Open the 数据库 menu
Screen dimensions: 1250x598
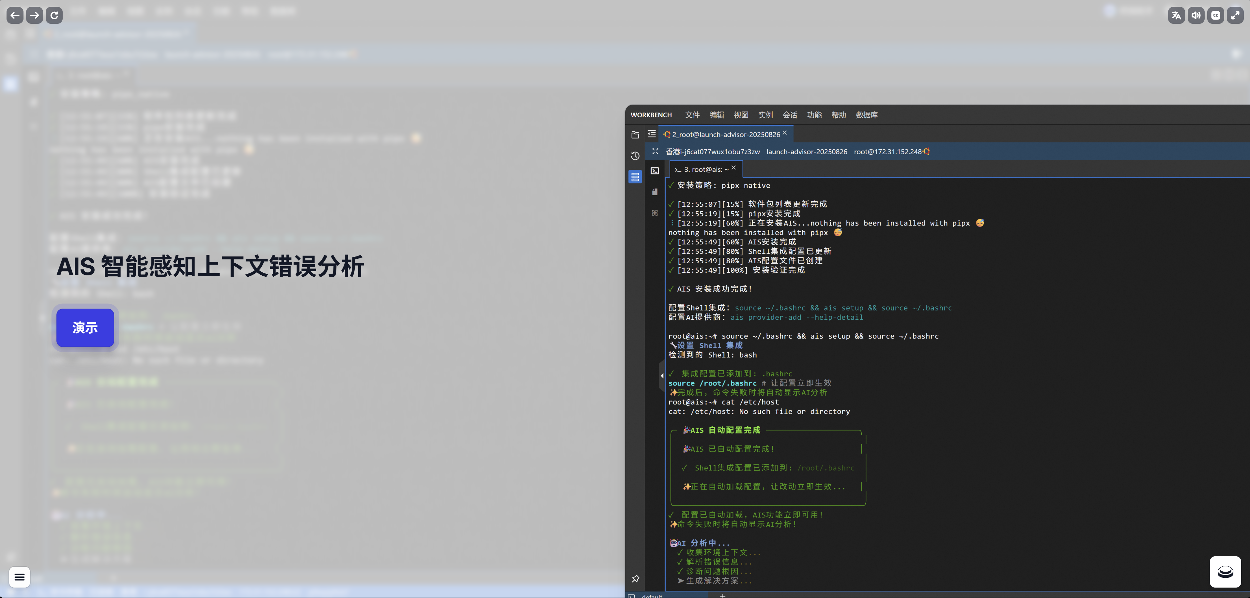(867, 115)
